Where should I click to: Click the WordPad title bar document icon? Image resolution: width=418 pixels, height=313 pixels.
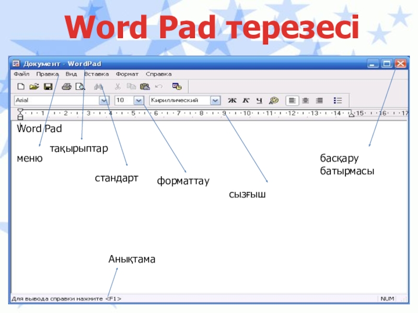(16, 64)
